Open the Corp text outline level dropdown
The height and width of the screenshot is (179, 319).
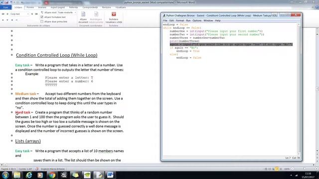(x=28, y=14)
